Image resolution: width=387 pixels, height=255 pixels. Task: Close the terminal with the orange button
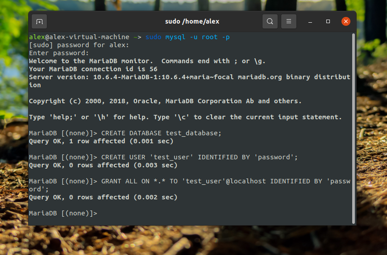[346, 21]
